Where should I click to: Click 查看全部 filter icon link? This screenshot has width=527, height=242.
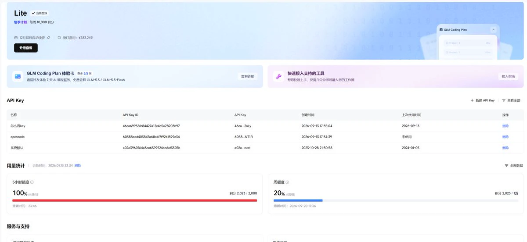point(511,100)
